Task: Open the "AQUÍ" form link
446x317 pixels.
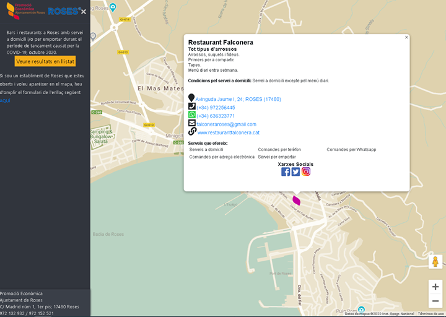Action: coord(5,100)
